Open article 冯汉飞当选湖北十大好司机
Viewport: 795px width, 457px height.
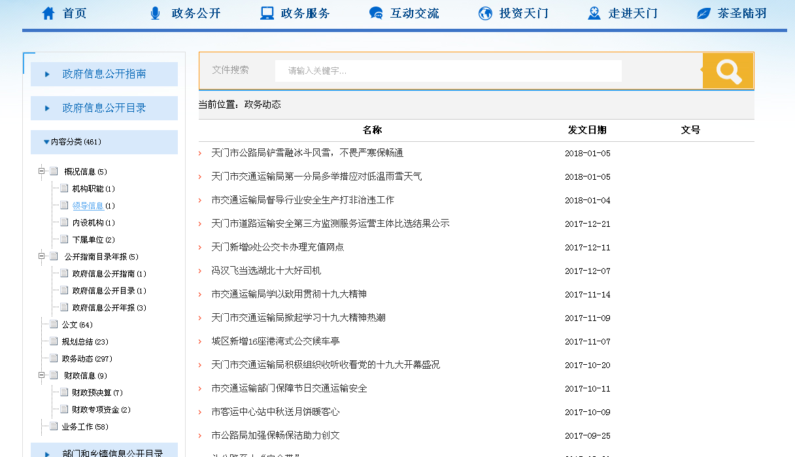coord(266,271)
